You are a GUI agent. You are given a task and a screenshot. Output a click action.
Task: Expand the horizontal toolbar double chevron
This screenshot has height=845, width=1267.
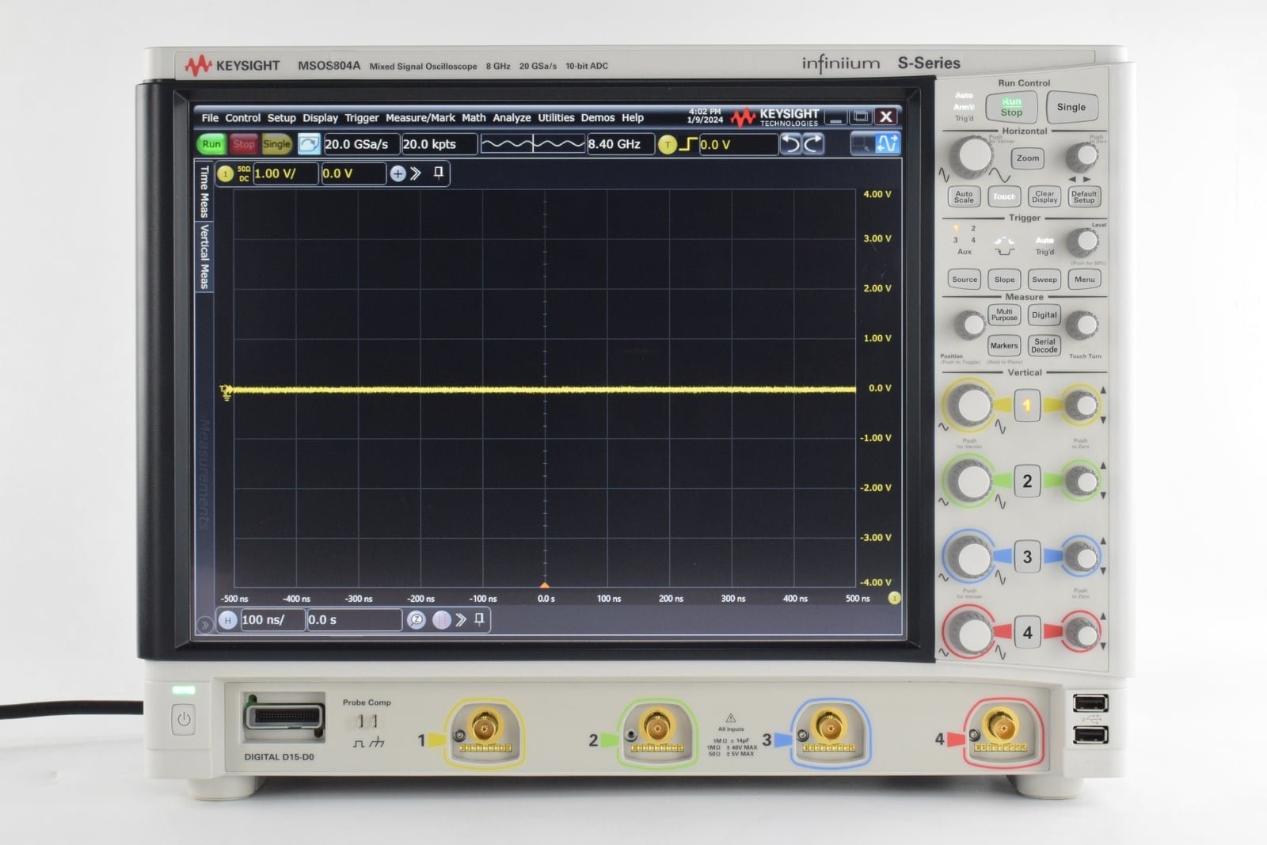[x=461, y=620]
